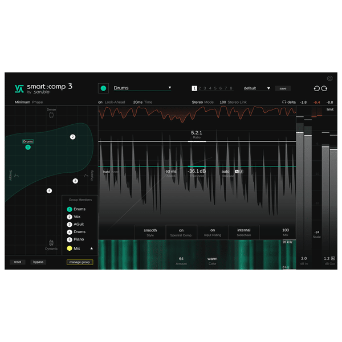This screenshot has height=342, width=342.
Task: Collapse the Group Members list arrow
Action: [92, 249]
